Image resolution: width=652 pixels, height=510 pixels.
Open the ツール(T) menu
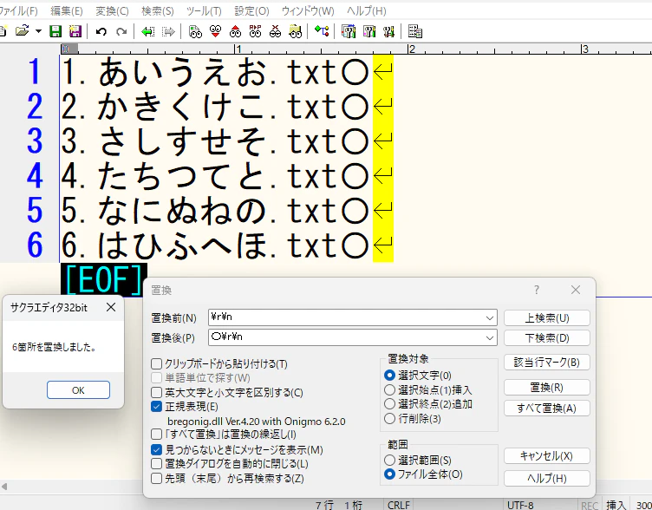coord(204,10)
